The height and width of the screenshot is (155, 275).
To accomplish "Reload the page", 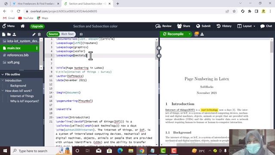I will (x=18, y=11).
